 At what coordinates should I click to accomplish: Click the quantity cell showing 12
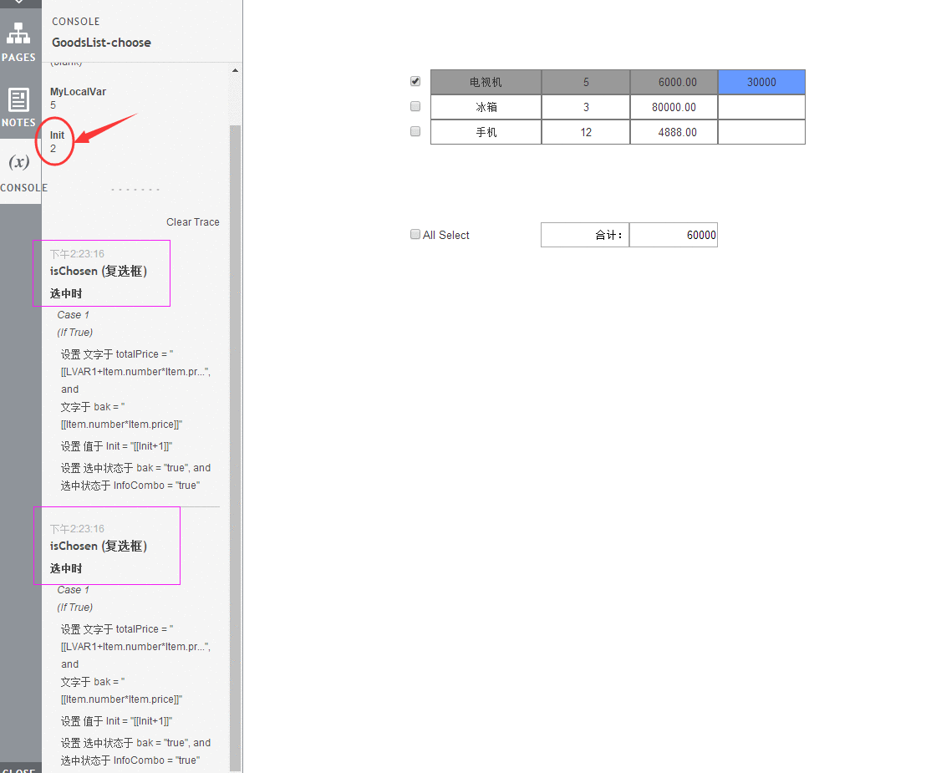pyautogui.click(x=585, y=132)
